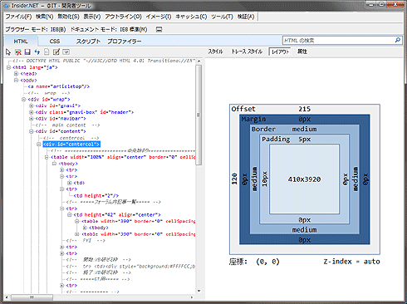
Task: Collapse the table width="100%" node
Action: [47, 157]
